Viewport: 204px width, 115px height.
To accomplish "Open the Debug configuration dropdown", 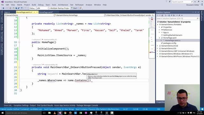I will point(33,8).
